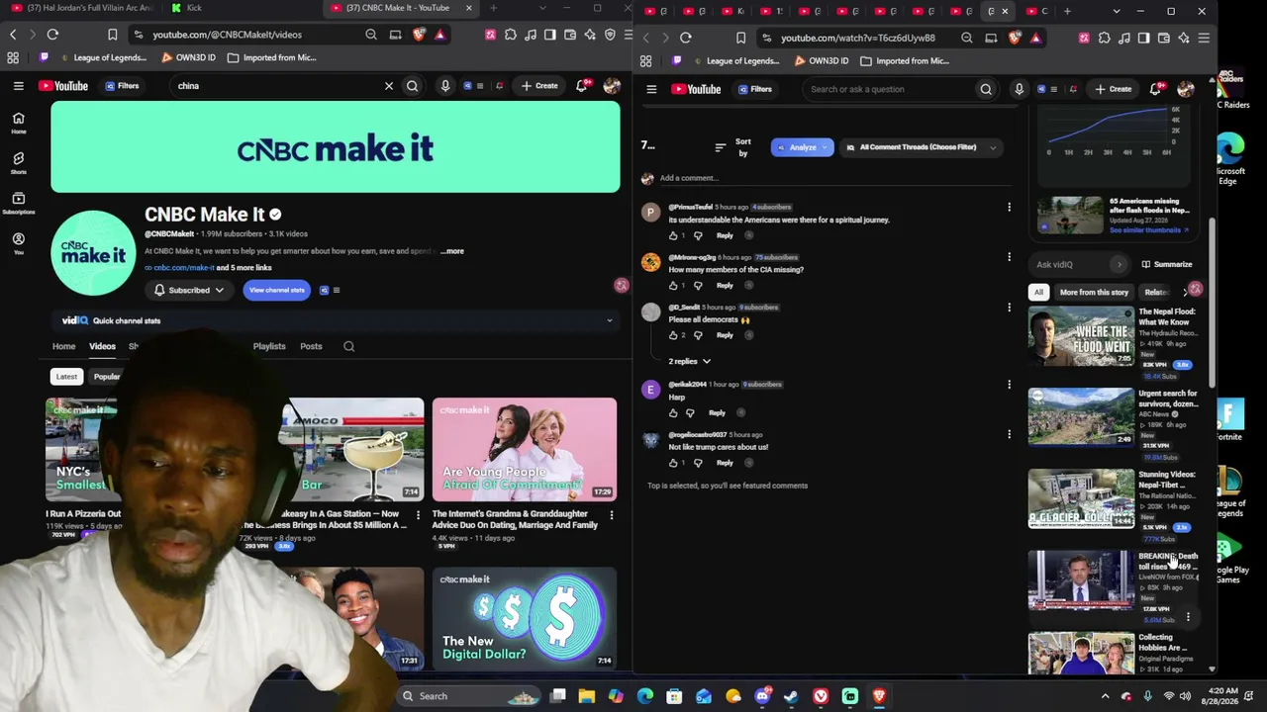Switch to the Posts channel tab
1267x712 pixels.
[311, 346]
